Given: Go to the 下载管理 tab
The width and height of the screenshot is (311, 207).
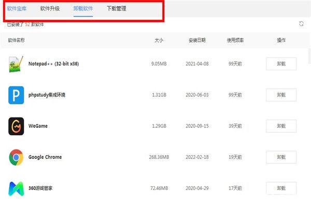Looking at the screenshot, I should tap(116, 9).
